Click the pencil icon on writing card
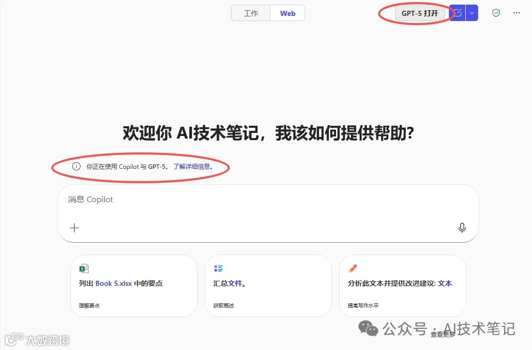 352,268
